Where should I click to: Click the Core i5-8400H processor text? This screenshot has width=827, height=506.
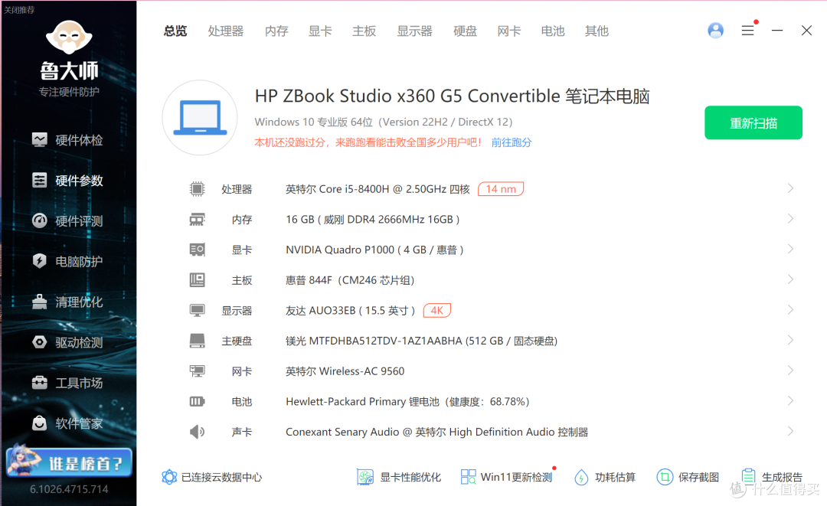[x=378, y=189]
